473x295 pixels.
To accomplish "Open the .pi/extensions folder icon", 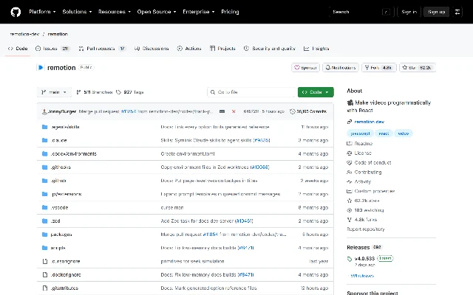I will tap(45, 194).
